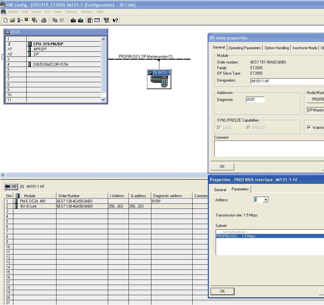324x305 pixels.
Task: Click the Diagnostic address field
Action: [x=255, y=100]
